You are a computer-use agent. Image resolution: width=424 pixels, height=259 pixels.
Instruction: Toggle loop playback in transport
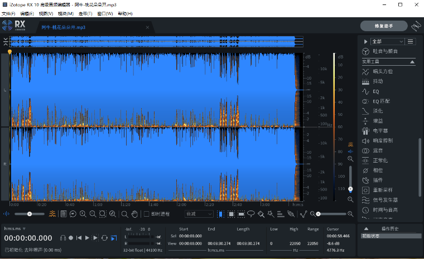[x=104, y=238]
